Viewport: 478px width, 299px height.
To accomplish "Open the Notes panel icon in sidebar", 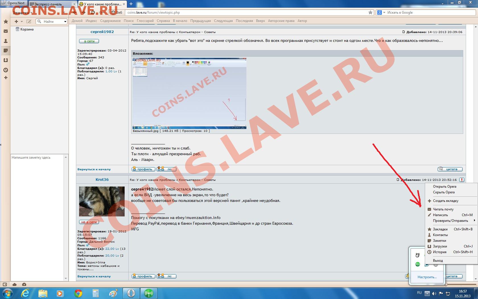I will pyautogui.click(x=5, y=51).
